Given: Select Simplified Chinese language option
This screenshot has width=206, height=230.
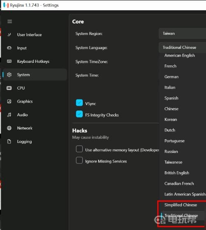Looking at the screenshot, I should (x=181, y=205).
